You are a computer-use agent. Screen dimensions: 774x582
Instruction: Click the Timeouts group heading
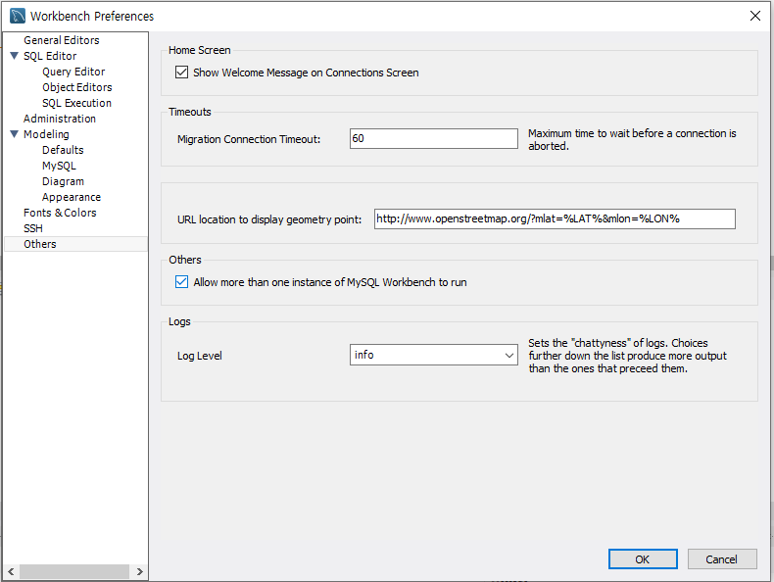pyautogui.click(x=189, y=112)
